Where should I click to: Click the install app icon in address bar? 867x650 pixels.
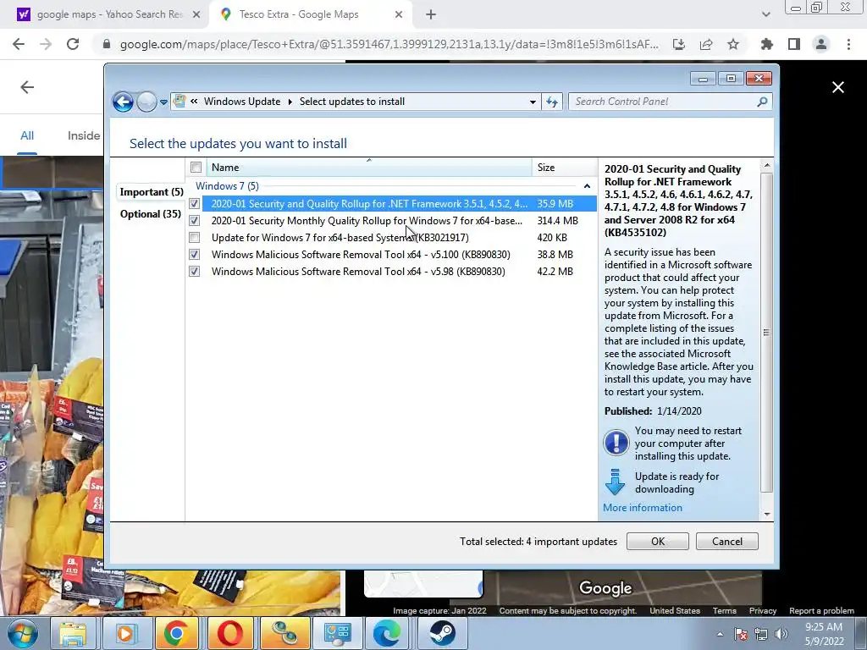(679, 44)
